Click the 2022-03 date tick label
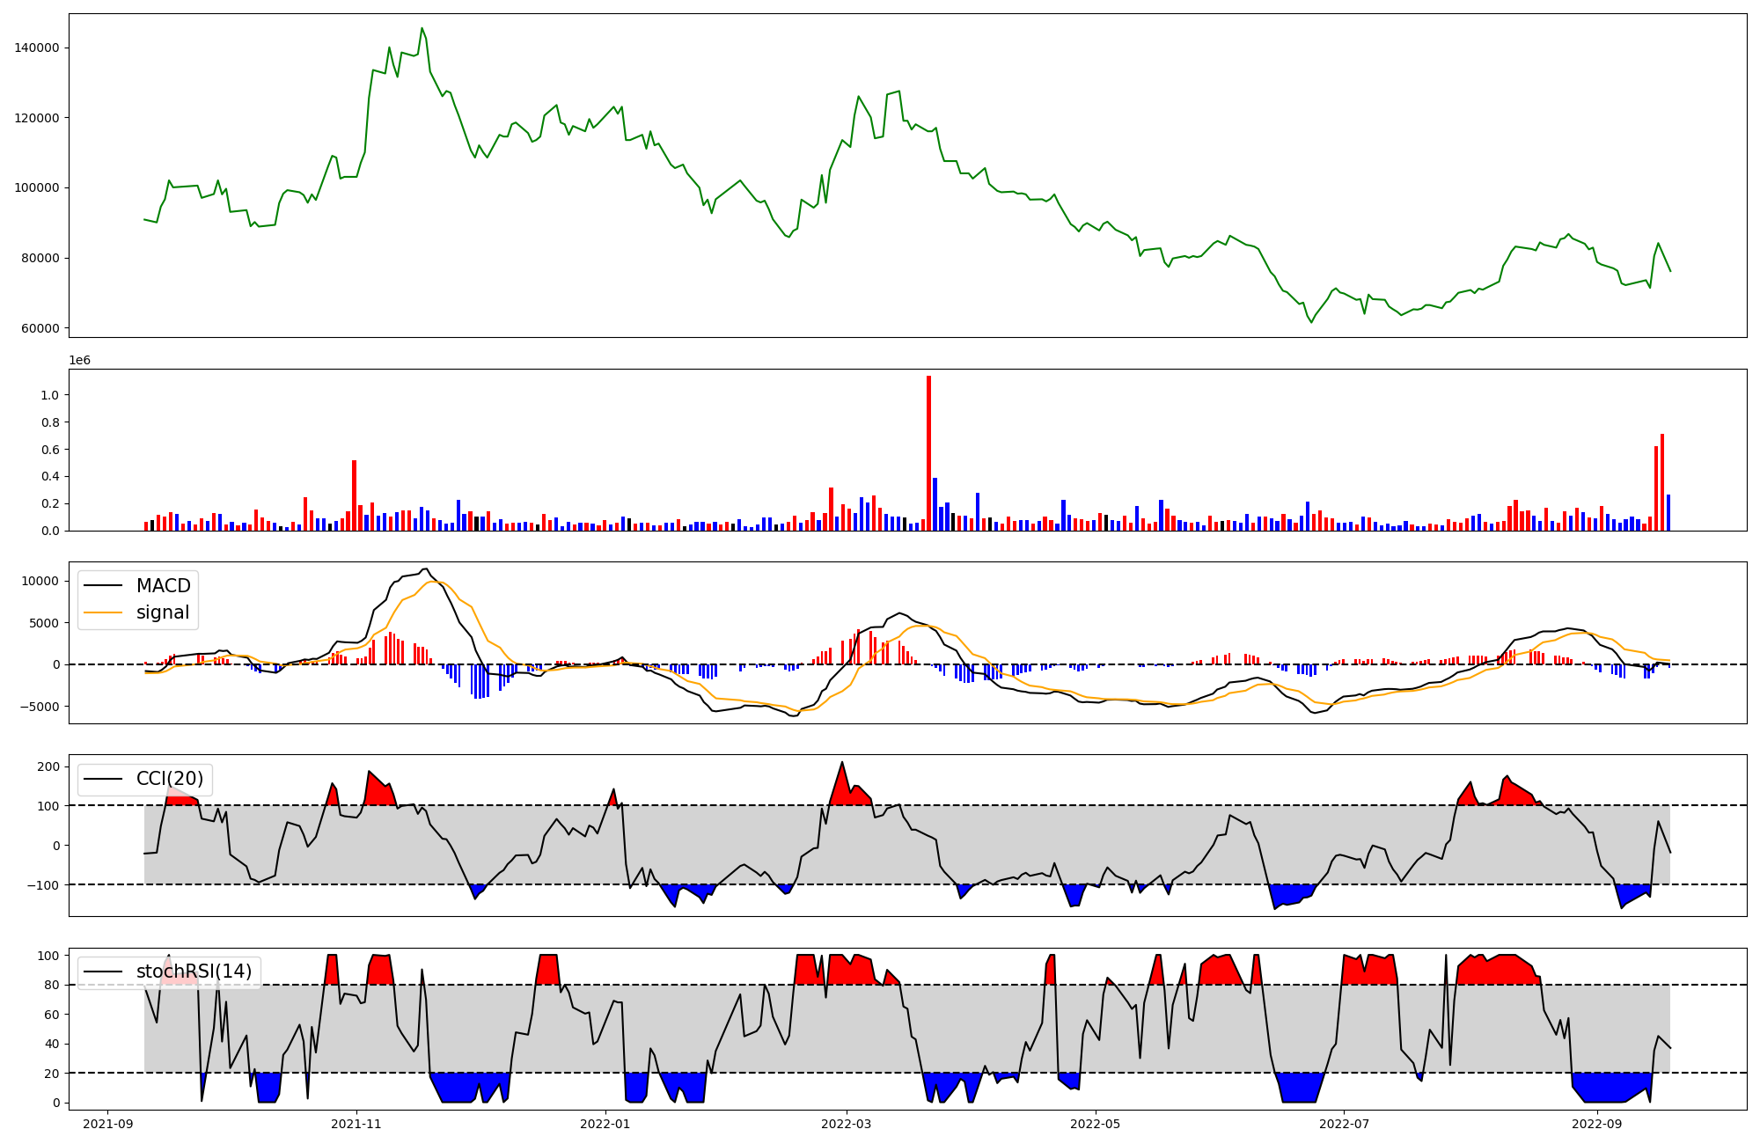The image size is (1760, 1144). [847, 1124]
